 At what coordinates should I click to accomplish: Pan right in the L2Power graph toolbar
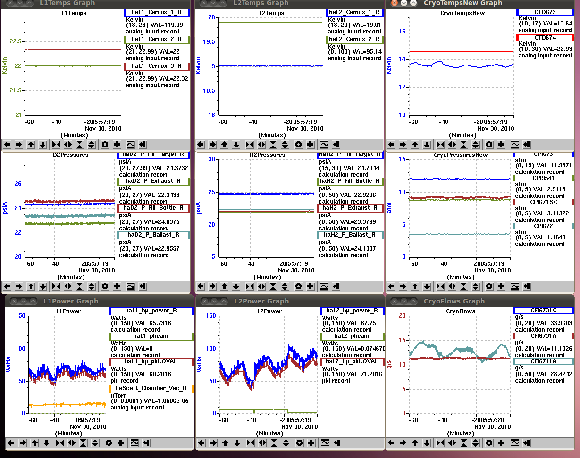[x=213, y=443]
